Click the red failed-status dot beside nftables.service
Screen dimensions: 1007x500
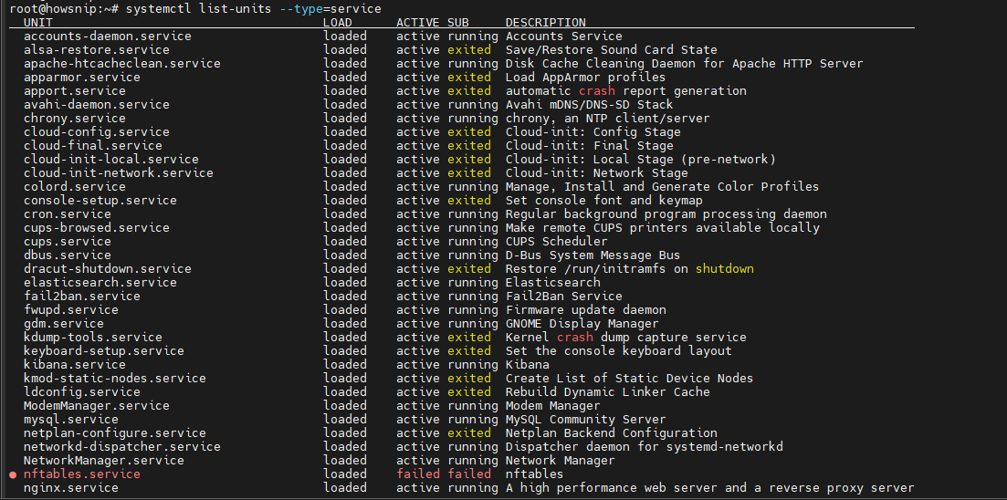(x=13, y=474)
